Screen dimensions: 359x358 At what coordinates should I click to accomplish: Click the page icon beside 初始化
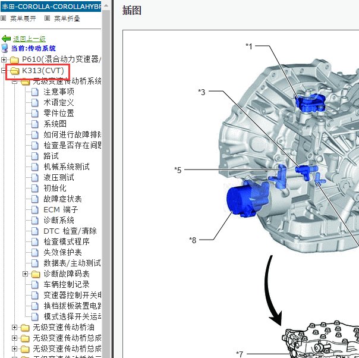34,189
